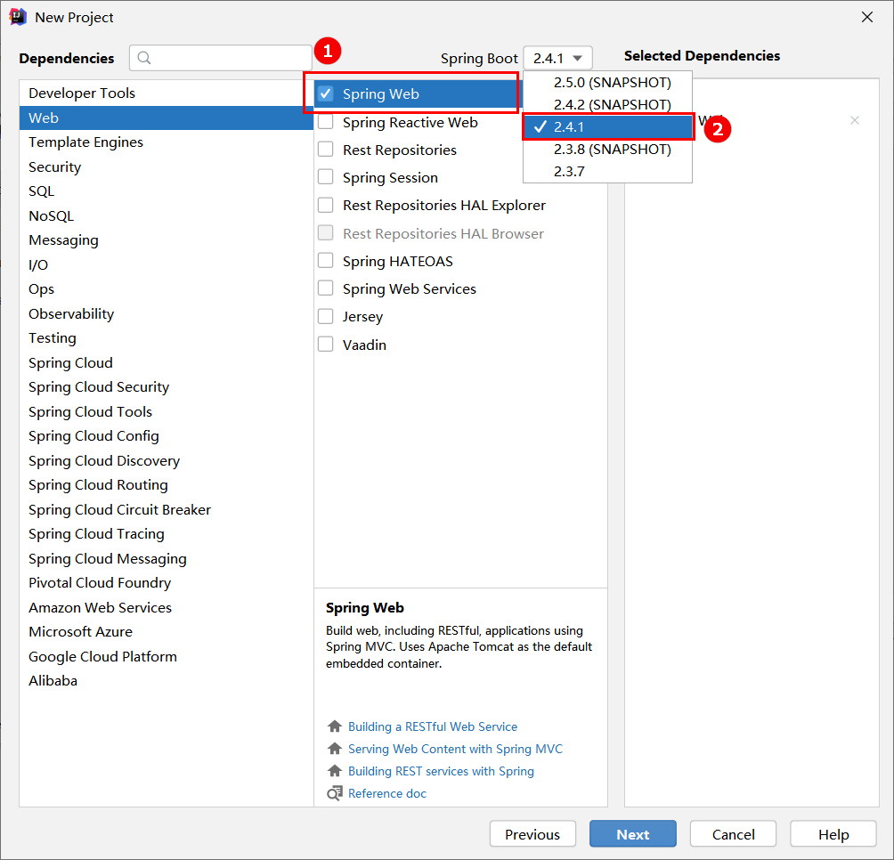Click the home icon beside Building a RESTful Web Service

click(335, 726)
